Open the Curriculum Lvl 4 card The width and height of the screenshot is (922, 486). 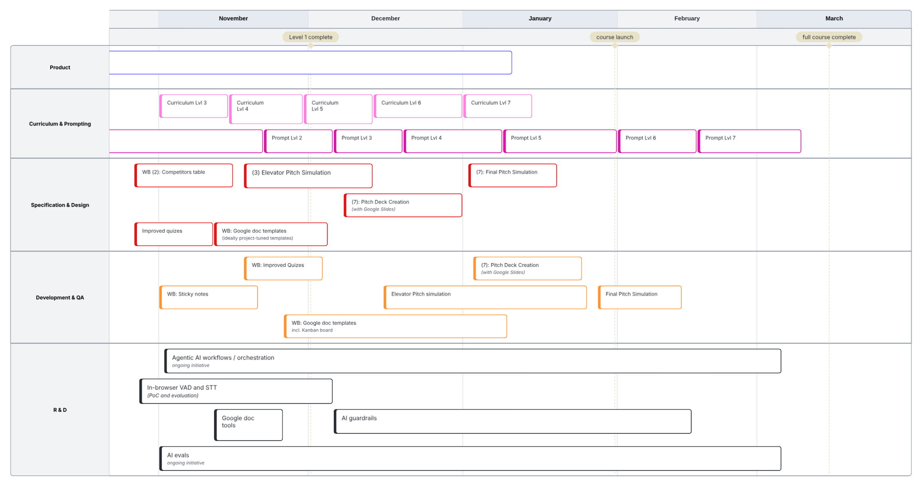coord(266,109)
